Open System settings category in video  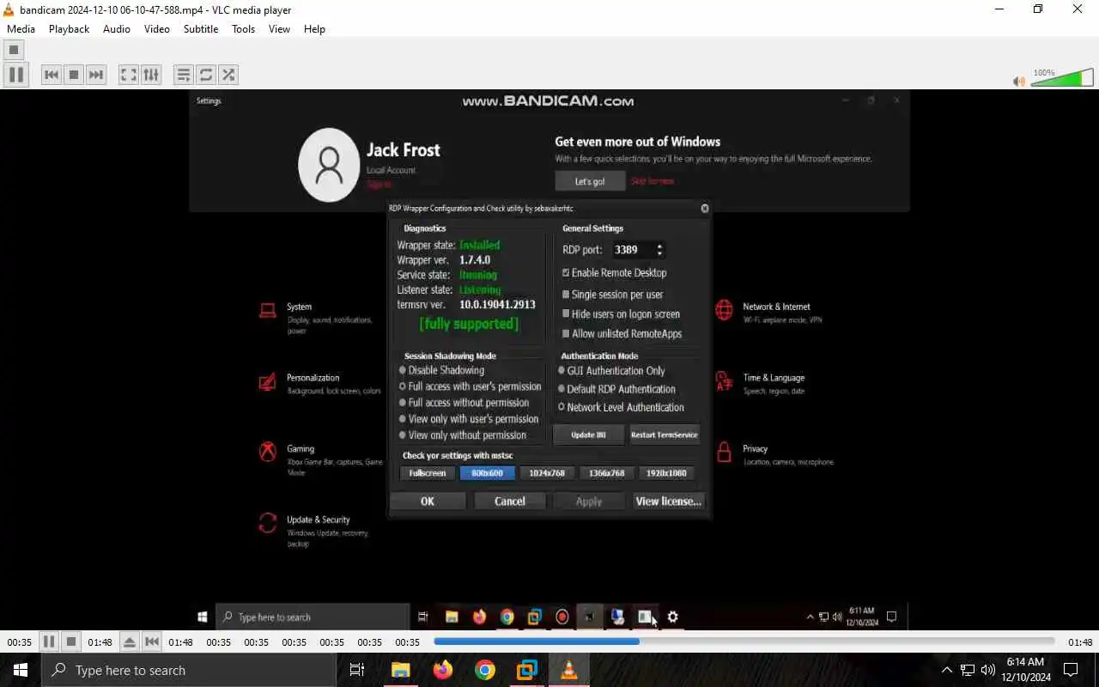(316, 318)
